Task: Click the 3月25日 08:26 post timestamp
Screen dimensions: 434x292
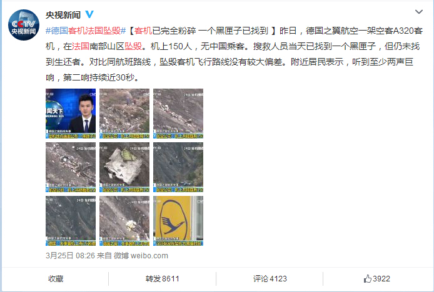Action: tap(70, 256)
